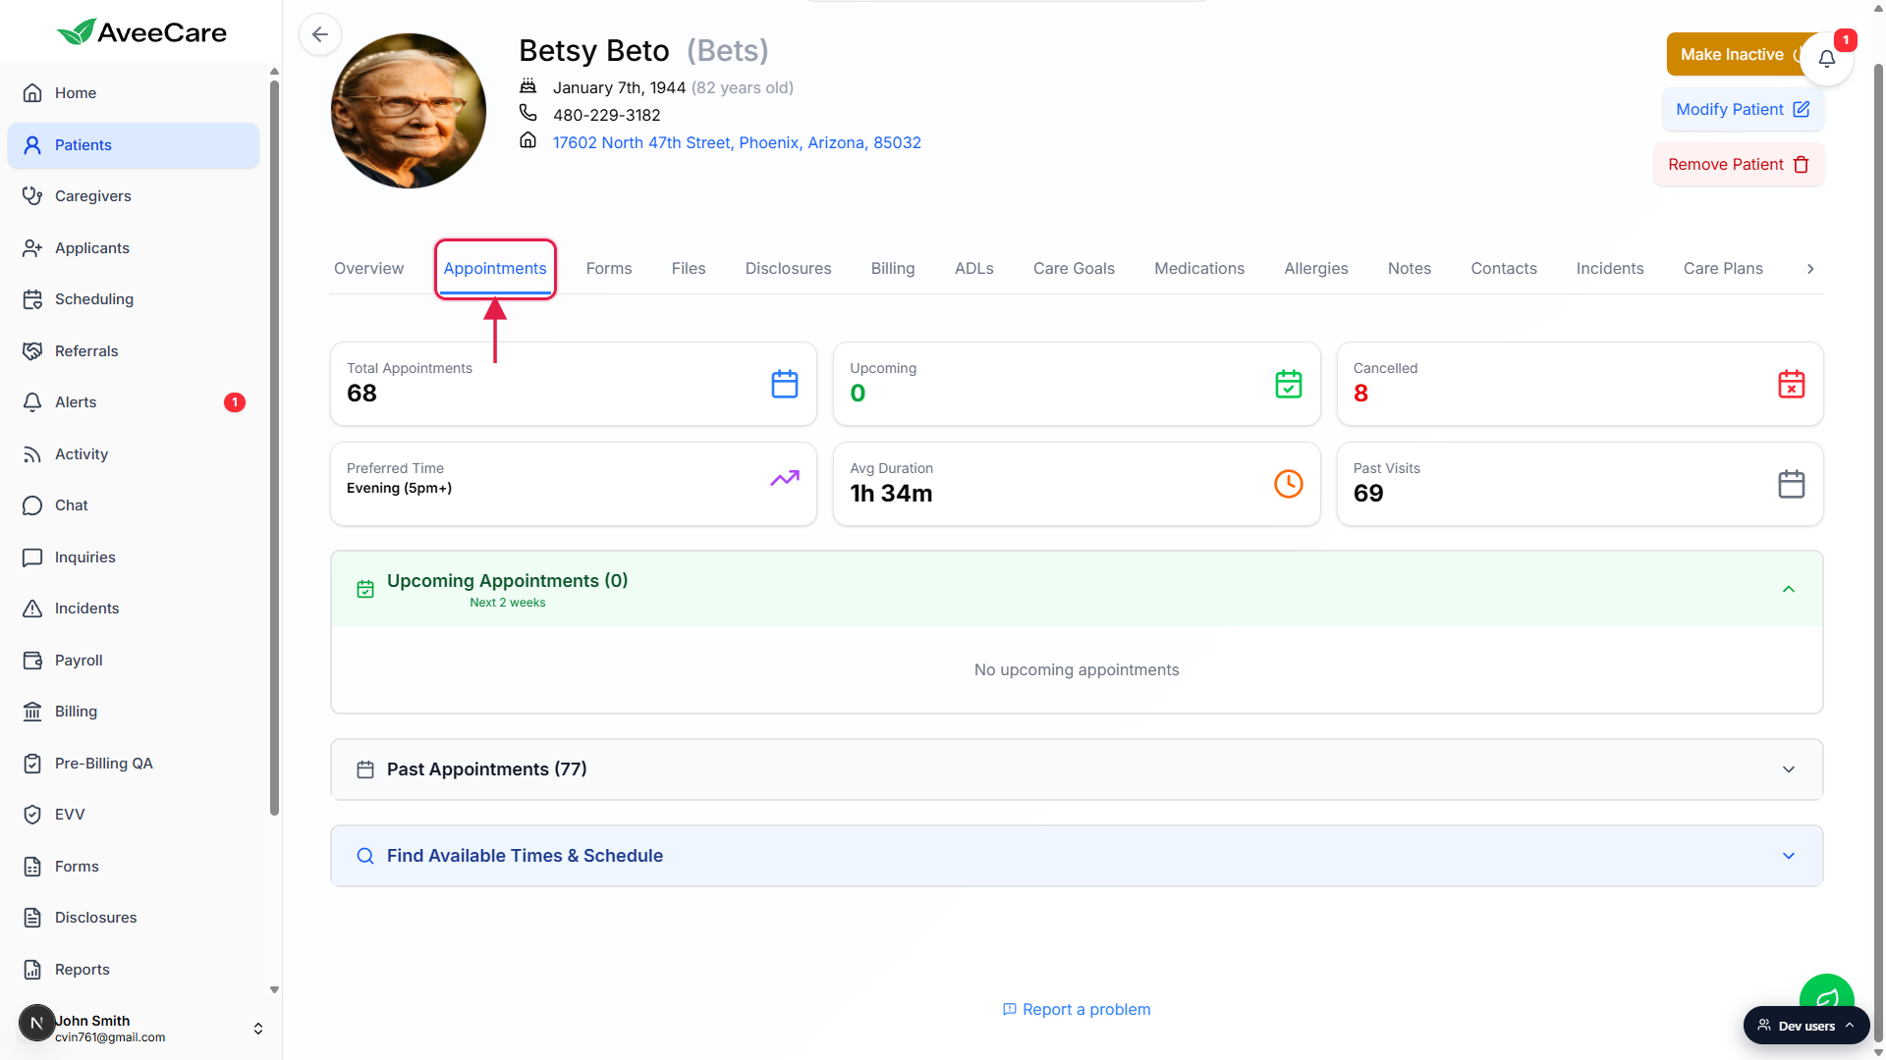Screen dimensions: 1886x1060
Task: Click the Cancelled calendar-x icon
Action: (1792, 384)
